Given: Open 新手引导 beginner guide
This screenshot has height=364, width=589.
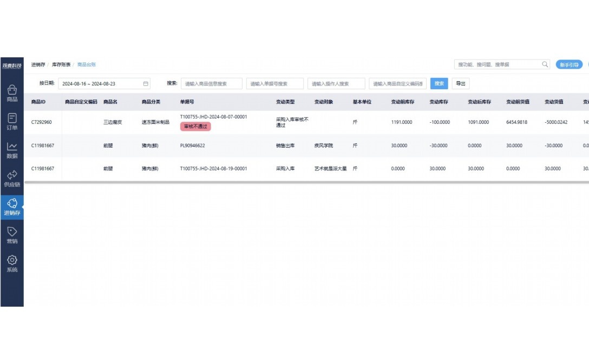Looking at the screenshot, I should coord(568,64).
